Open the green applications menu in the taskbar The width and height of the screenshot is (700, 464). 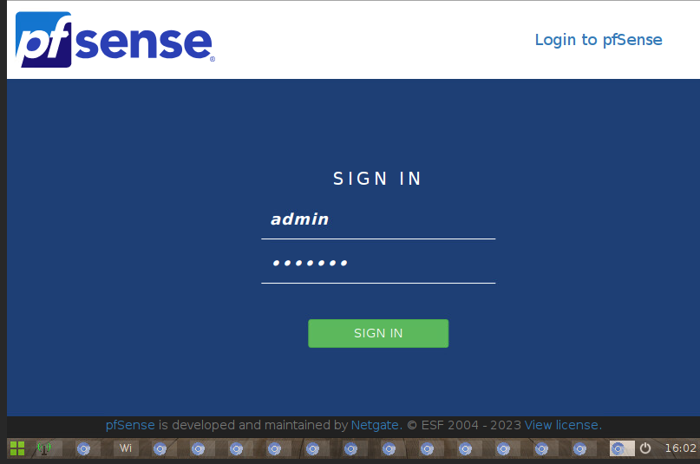[17, 448]
